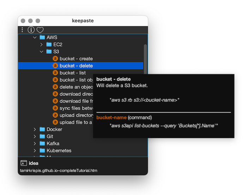This screenshot has height=195, width=247.
Task: Click the 'bucket - delete' tooltip heading
Action: (114, 79)
